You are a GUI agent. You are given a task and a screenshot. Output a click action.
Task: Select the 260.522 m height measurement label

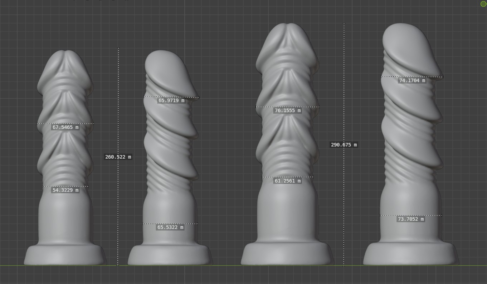point(118,157)
